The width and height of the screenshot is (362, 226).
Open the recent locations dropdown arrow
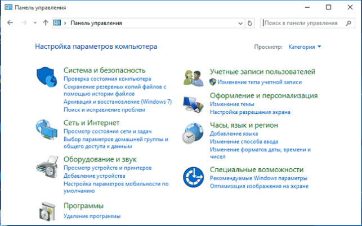click(x=35, y=23)
